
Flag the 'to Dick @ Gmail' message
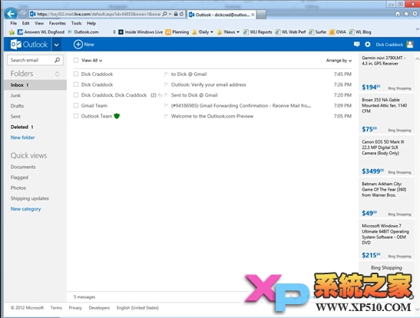click(166, 74)
